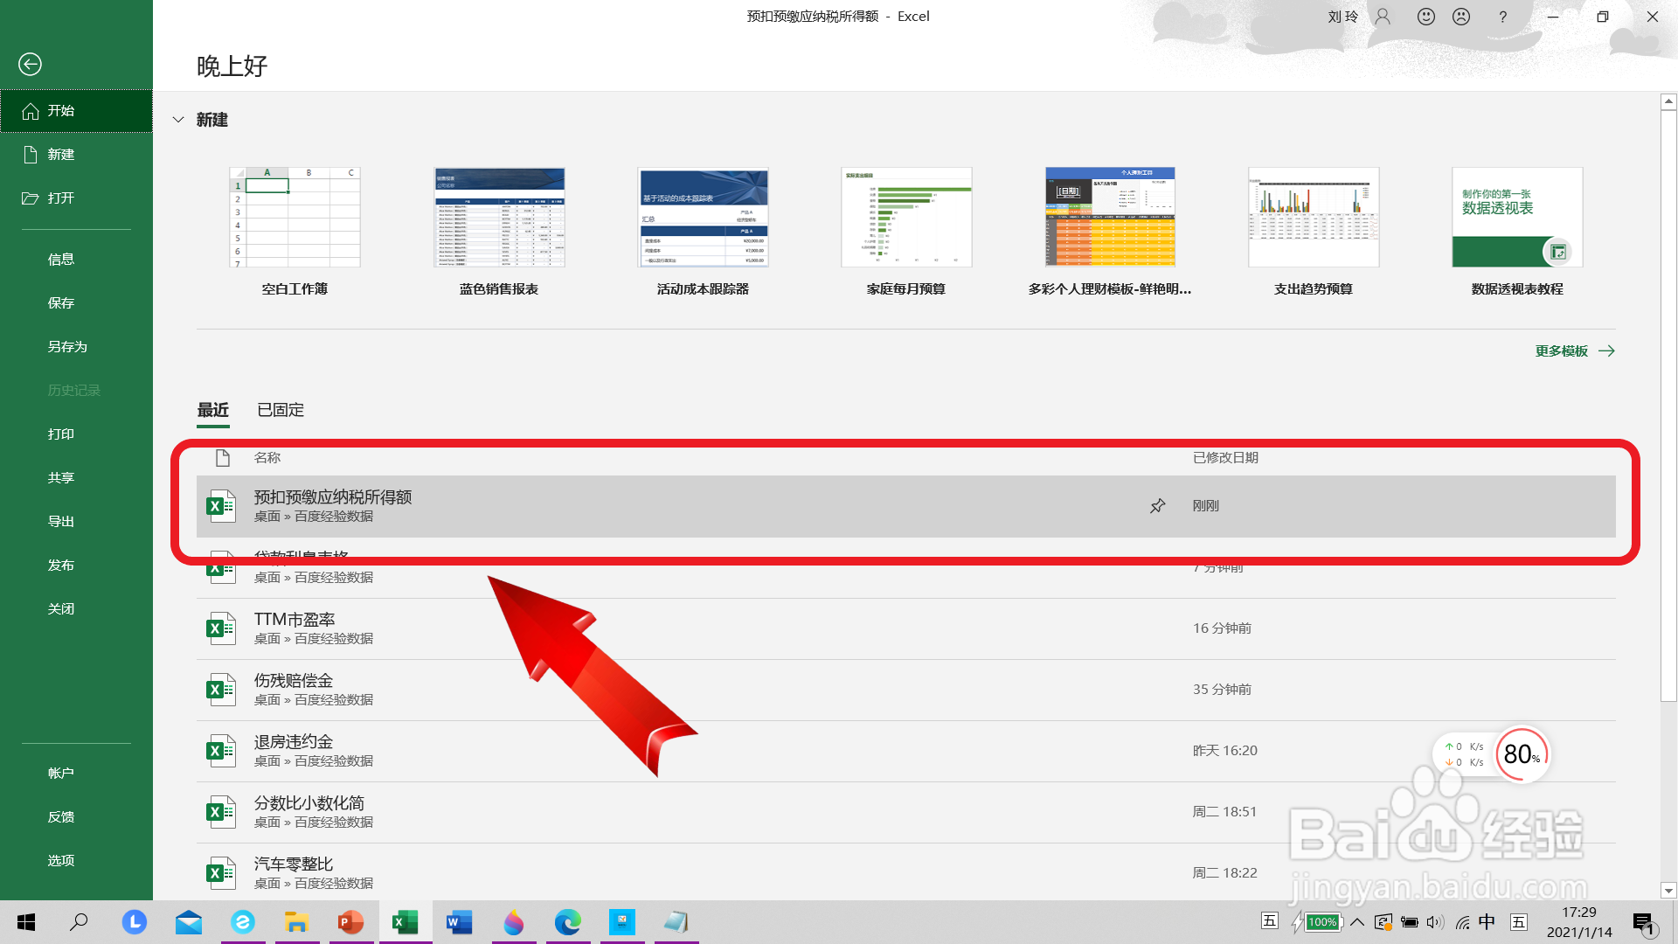The width and height of the screenshot is (1678, 944).
Task: Sort by the 已修改日期 column header
Action: point(1226,458)
